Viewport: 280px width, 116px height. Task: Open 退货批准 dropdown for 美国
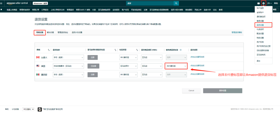point(68,66)
